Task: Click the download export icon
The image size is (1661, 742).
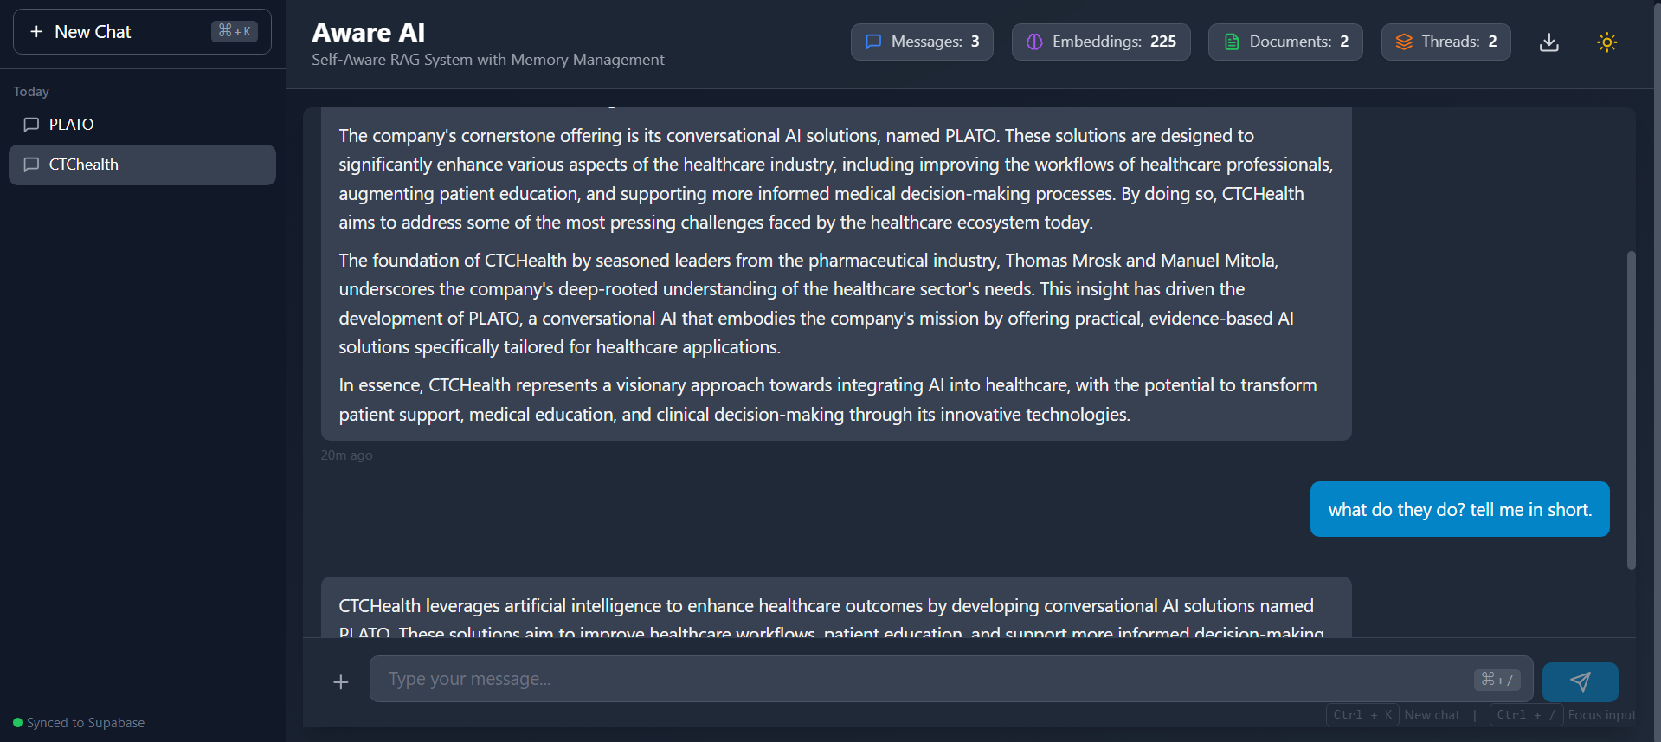Action: click(x=1548, y=42)
